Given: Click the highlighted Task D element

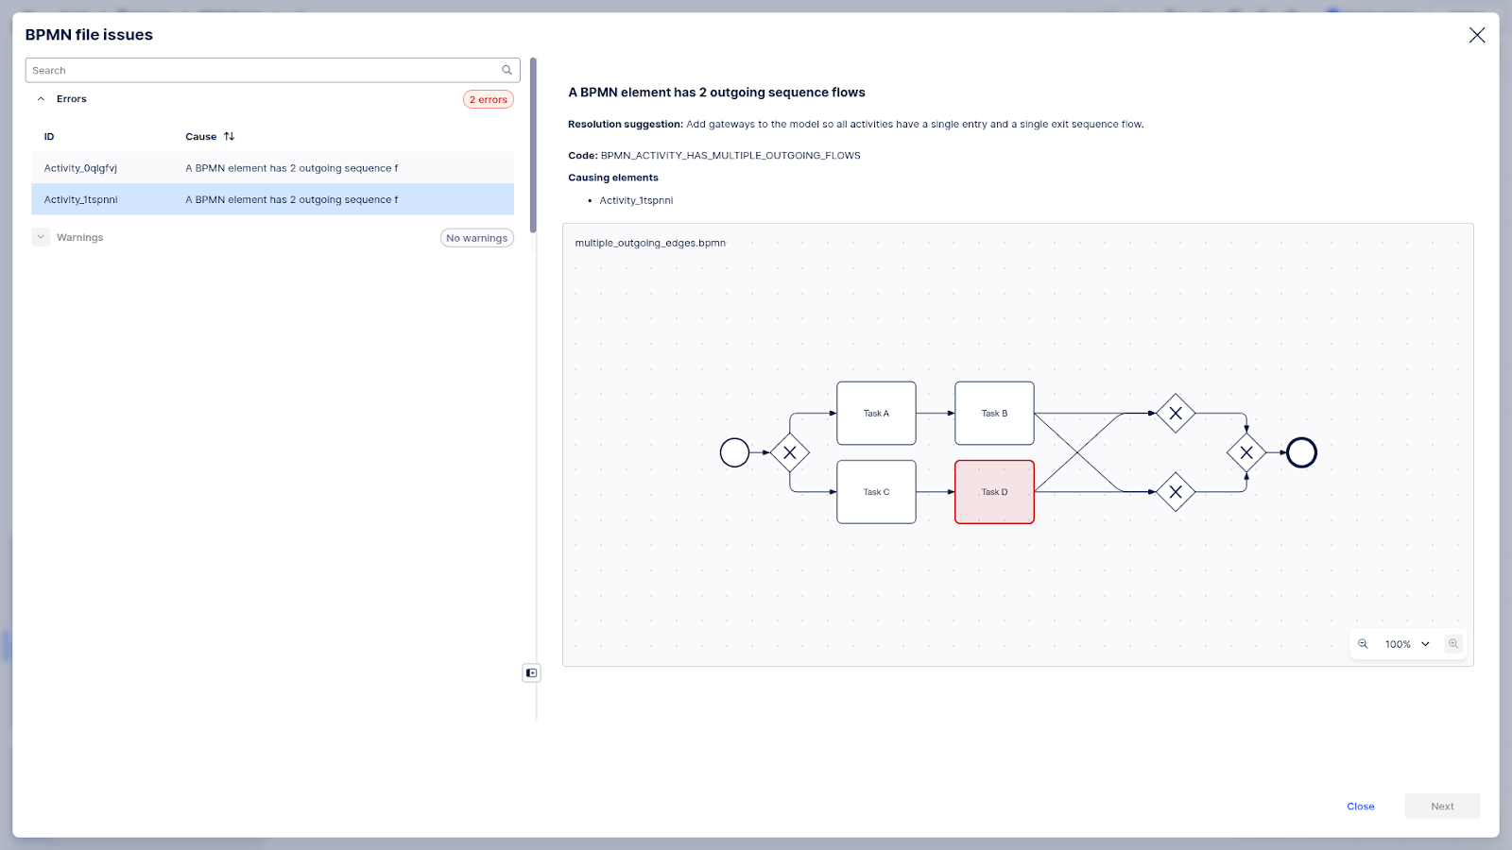Looking at the screenshot, I should tap(994, 492).
